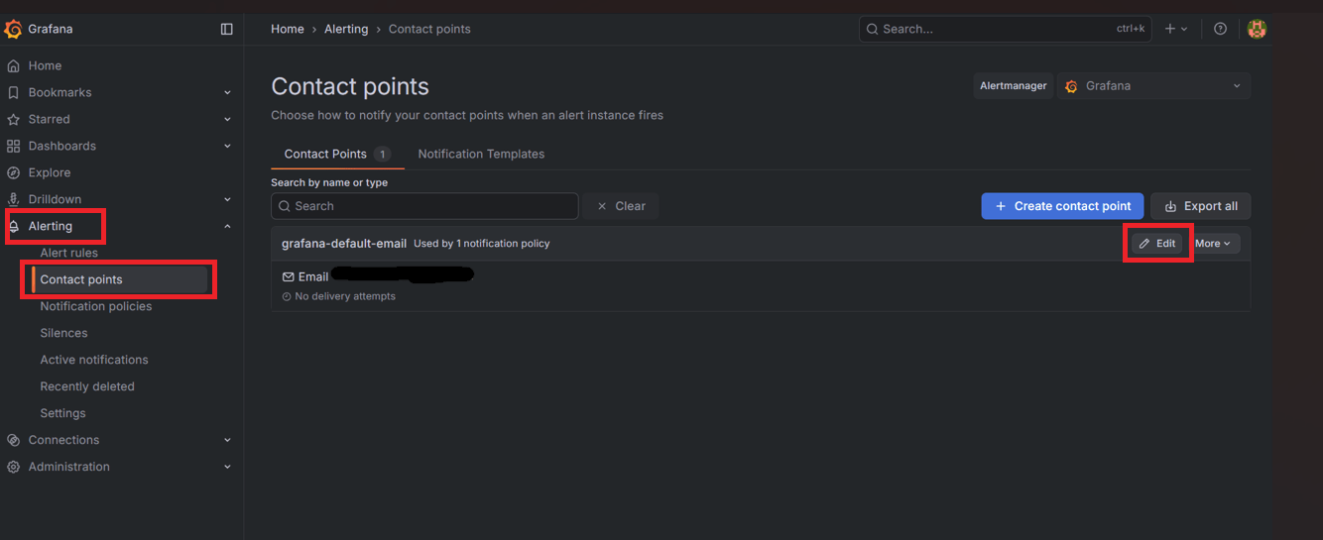This screenshot has height=540, width=1323.
Task: Click the Alerting bell icon
Action: click(14, 227)
